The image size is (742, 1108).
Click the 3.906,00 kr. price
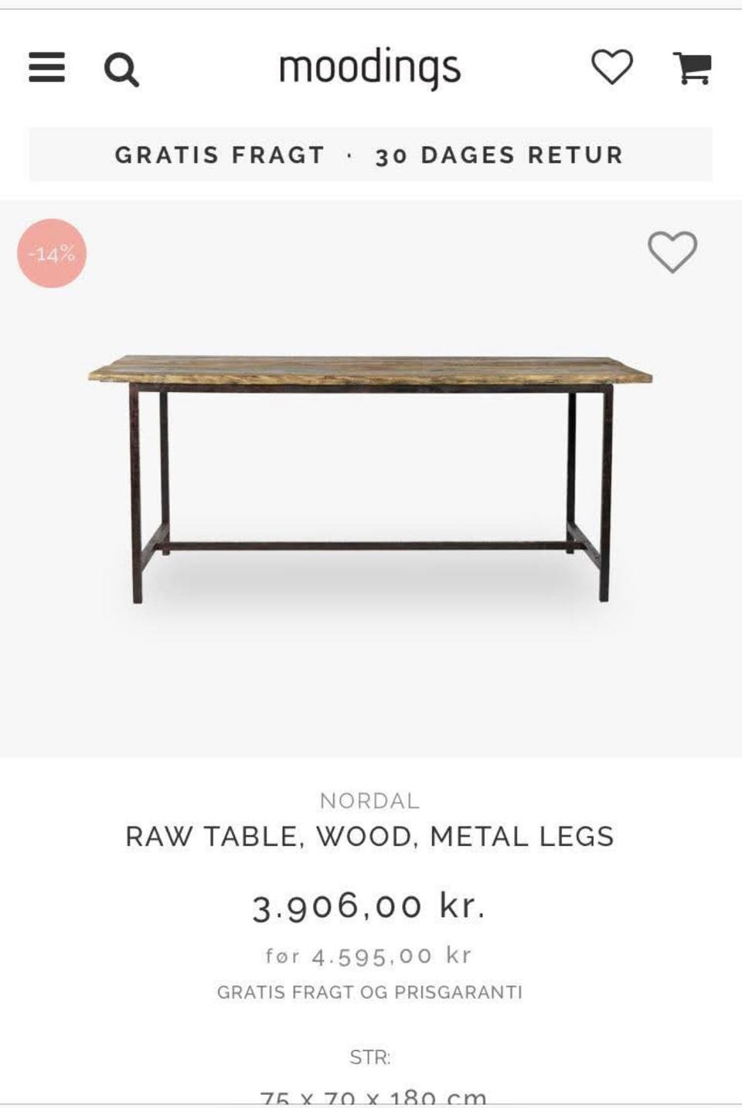click(369, 905)
